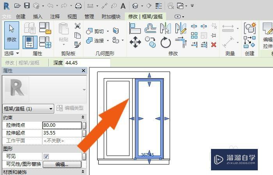Click the 编辑拉伸 edit extrusion button
This screenshot has width=273, height=175.
(x=268, y=36)
